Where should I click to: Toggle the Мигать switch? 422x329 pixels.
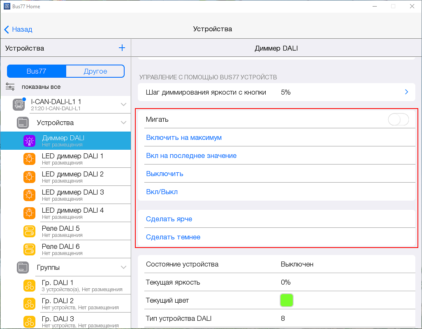coord(398,119)
